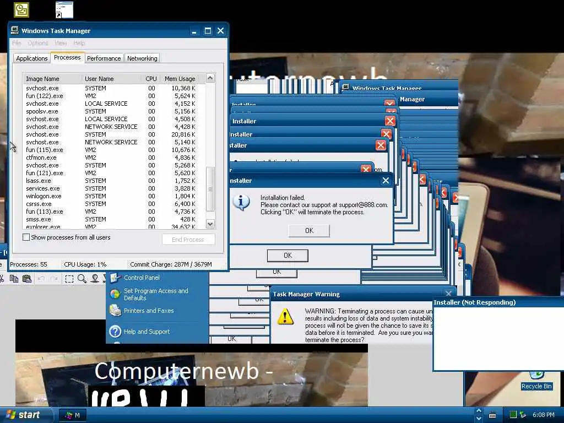Select the fun (121).exe process row

[x=115, y=173]
